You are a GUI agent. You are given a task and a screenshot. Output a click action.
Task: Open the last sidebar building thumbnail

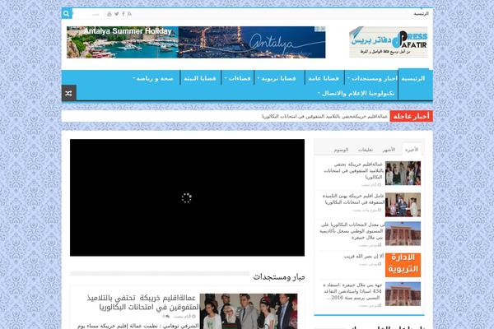[x=403, y=294]
